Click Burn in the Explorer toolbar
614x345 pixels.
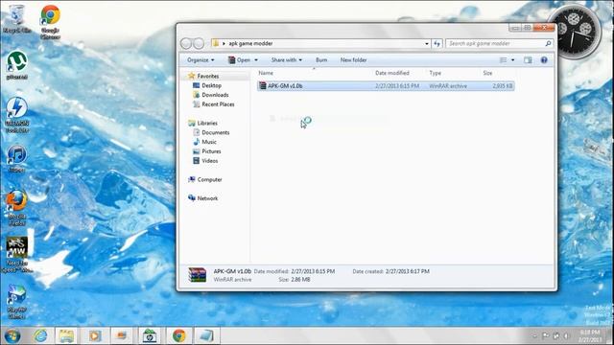click(321, 59)
